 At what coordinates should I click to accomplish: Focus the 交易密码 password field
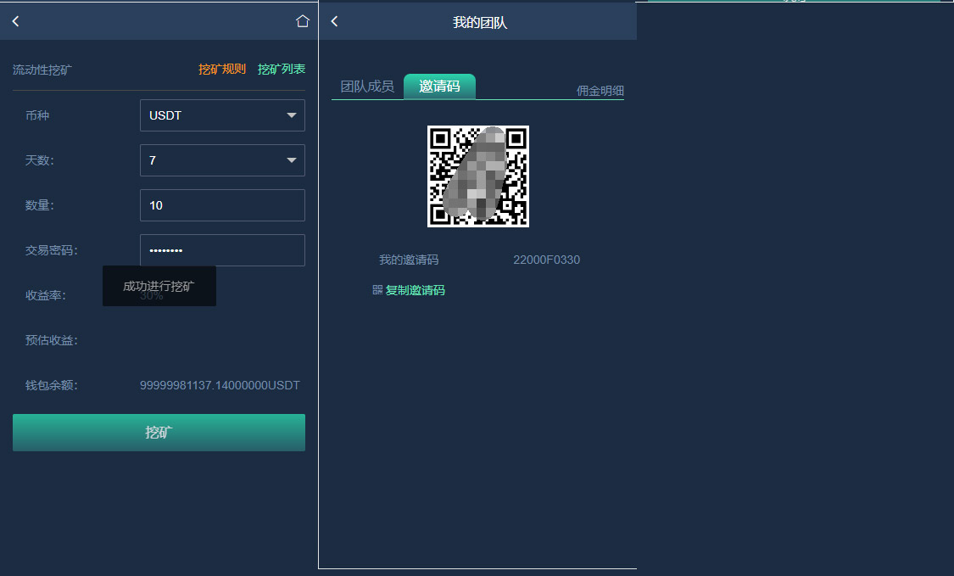223,250
